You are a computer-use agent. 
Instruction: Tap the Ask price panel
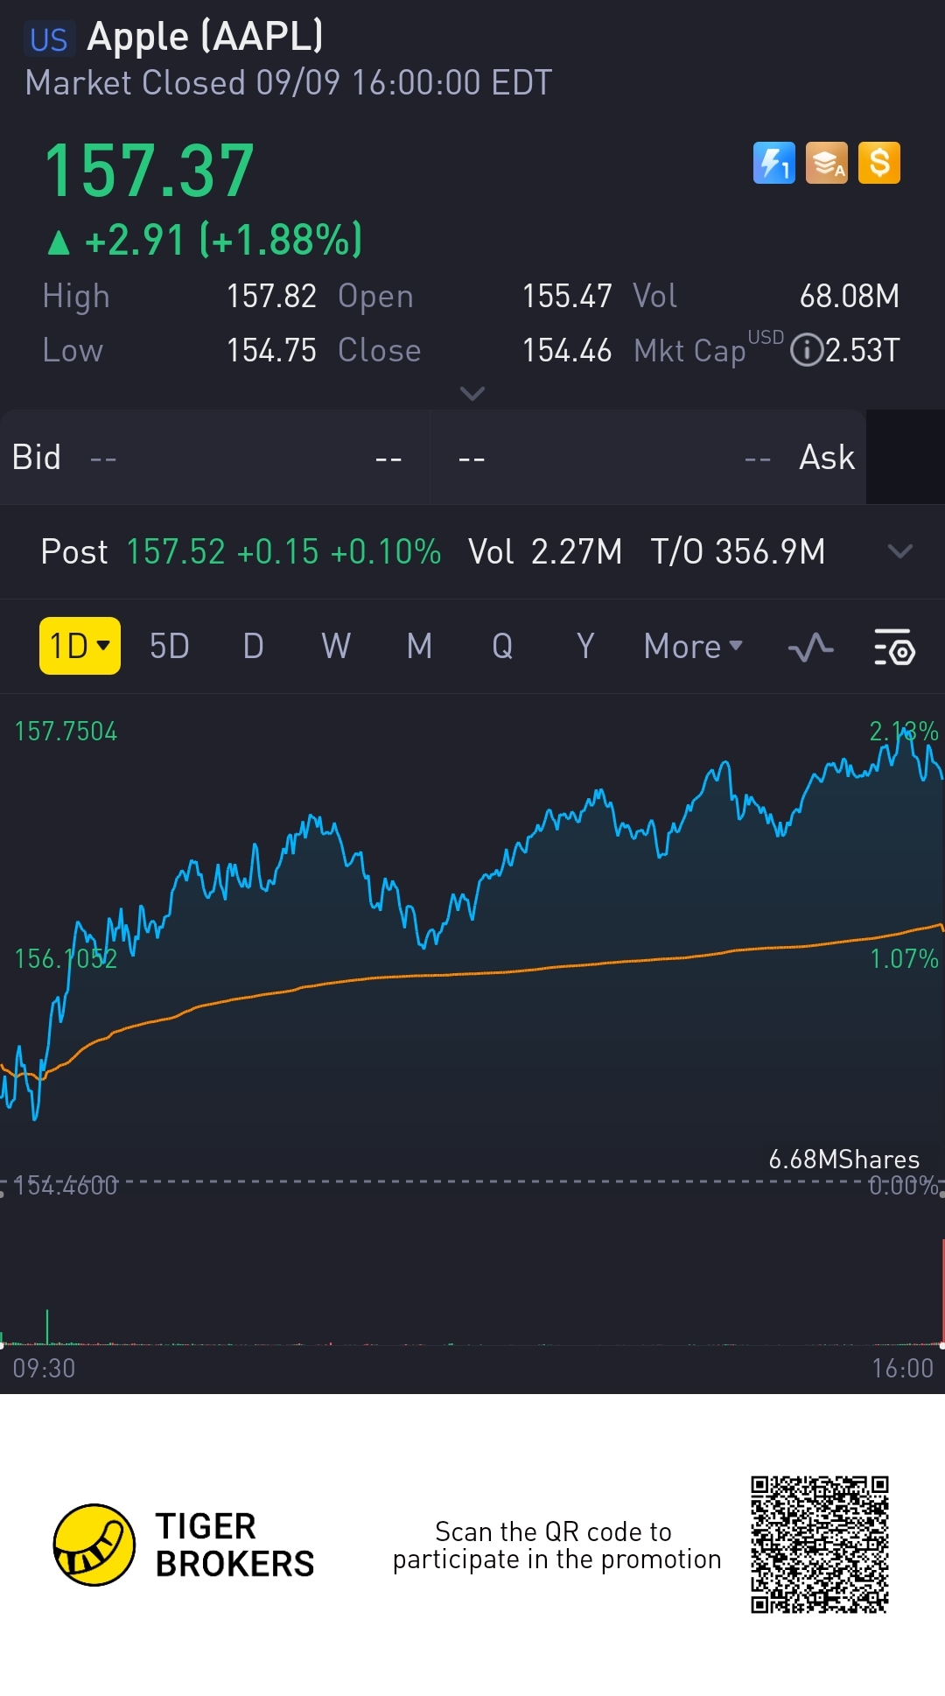(x=647, y=458)
